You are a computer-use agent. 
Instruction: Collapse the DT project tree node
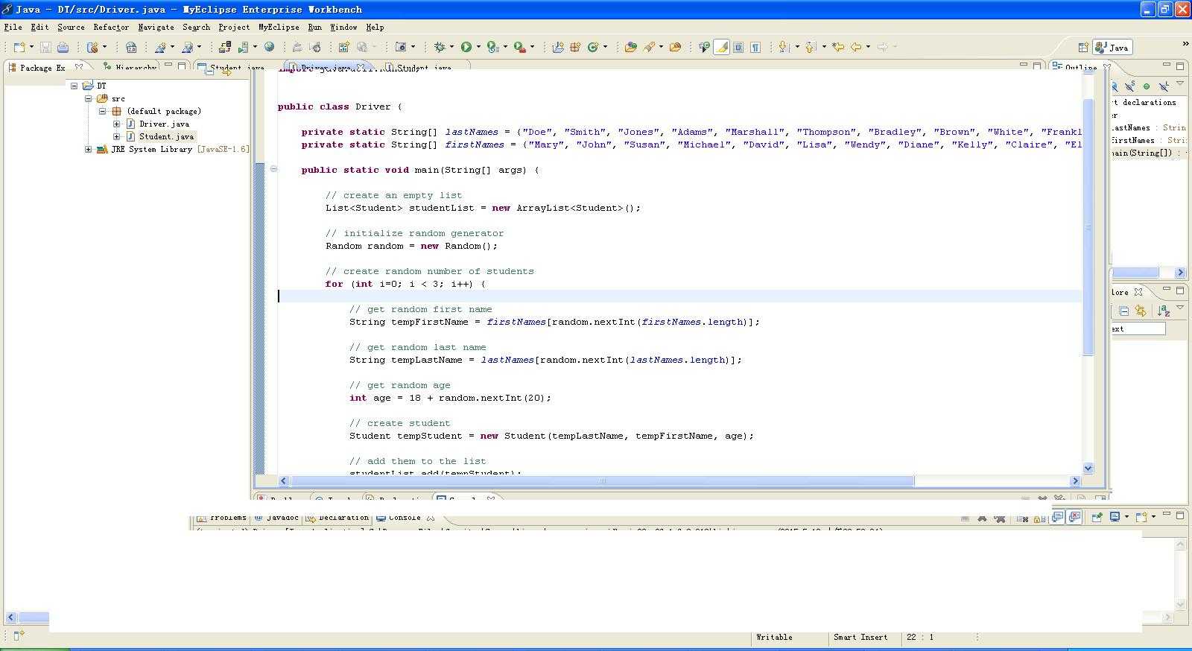tap(74, 86)
